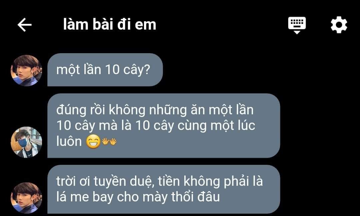Tap the message starting "trời ơi tuyền duệ"

click(163, 189)
